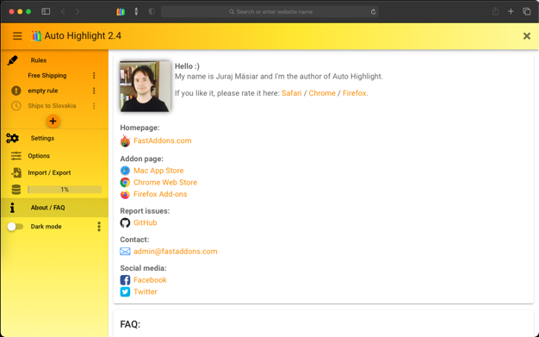The image size is (539, 337).
Task: Rate the extension on Chrome
Action: (322, 93)
